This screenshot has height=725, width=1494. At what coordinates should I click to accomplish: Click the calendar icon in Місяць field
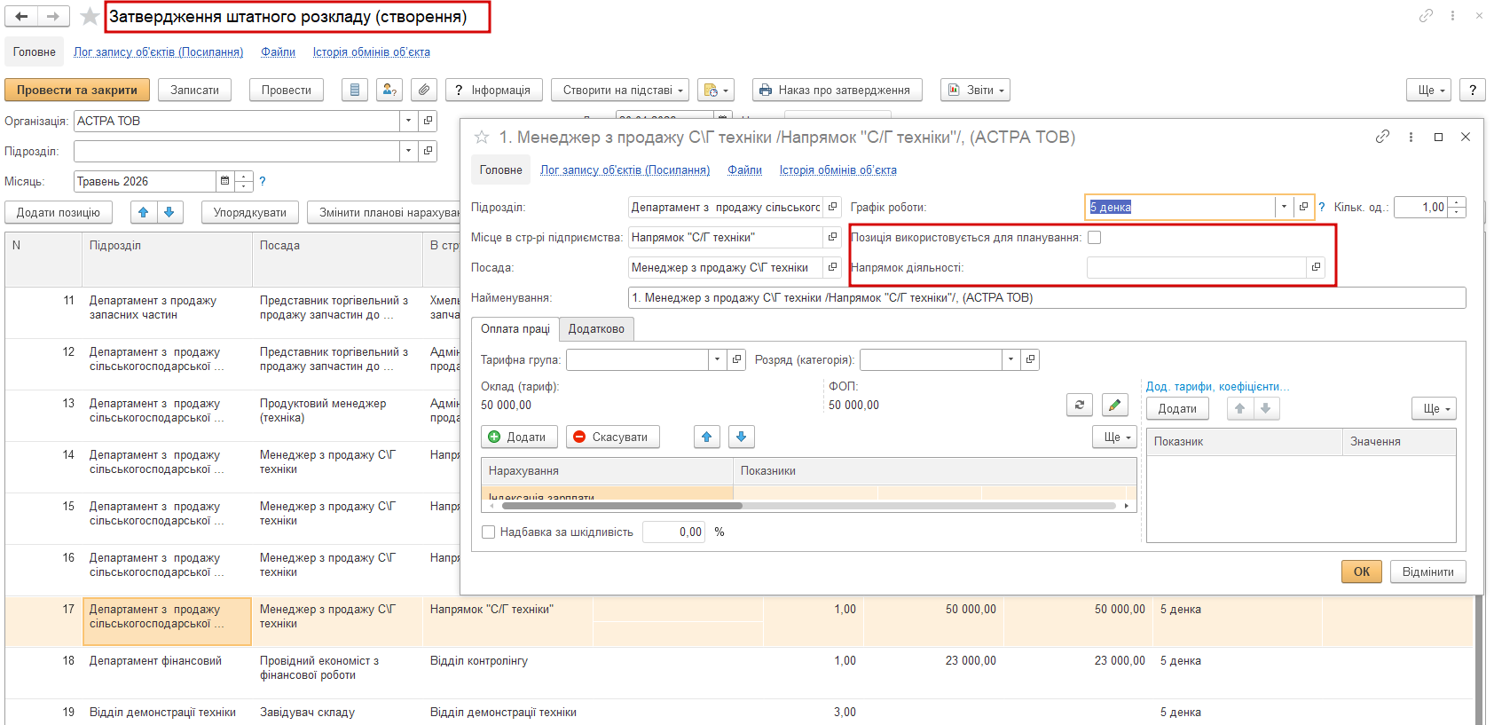(225, 181)
